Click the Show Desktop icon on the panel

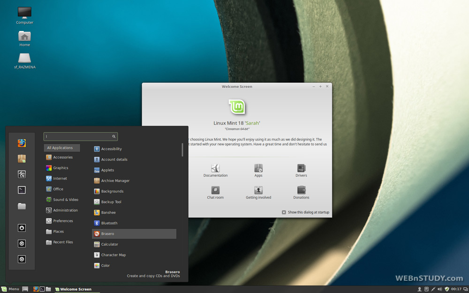tap(25, 289)
